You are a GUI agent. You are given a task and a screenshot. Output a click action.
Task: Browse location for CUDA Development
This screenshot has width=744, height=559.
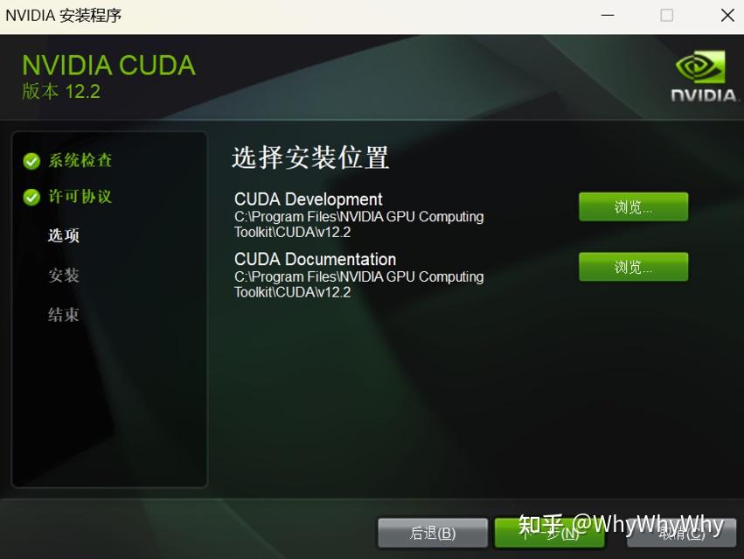point(634,206)
